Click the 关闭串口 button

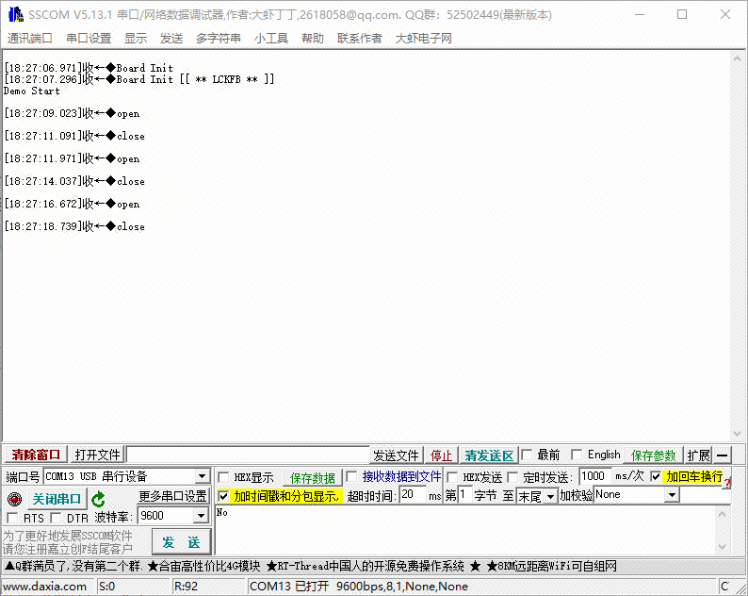pos(57,499)
